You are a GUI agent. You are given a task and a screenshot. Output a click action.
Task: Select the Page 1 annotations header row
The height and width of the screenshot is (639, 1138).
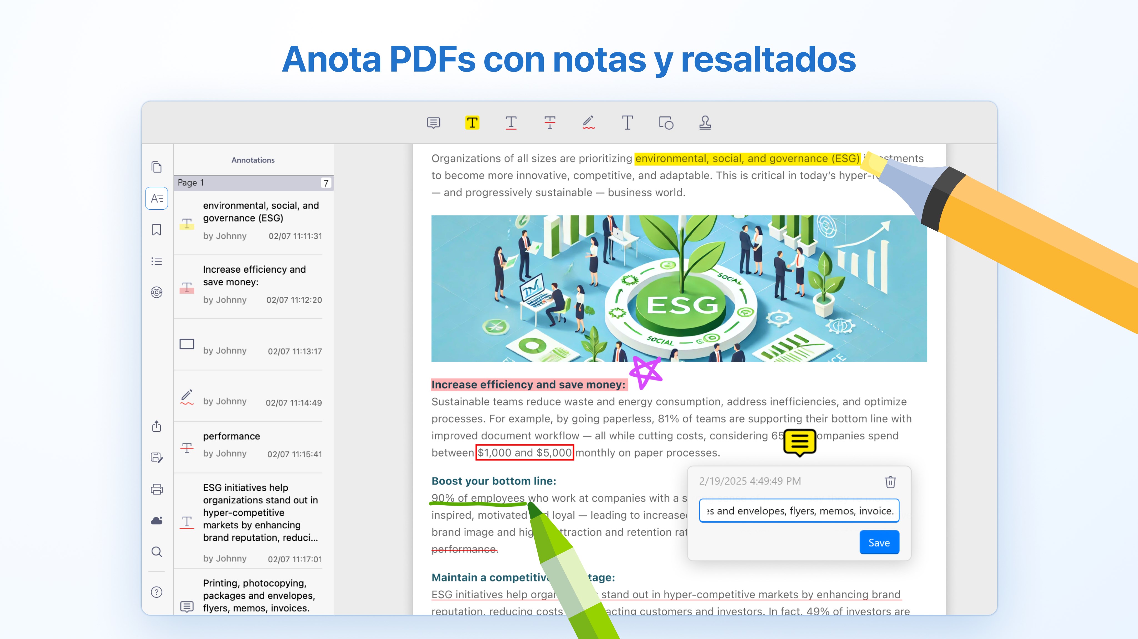tap(254, 183)
